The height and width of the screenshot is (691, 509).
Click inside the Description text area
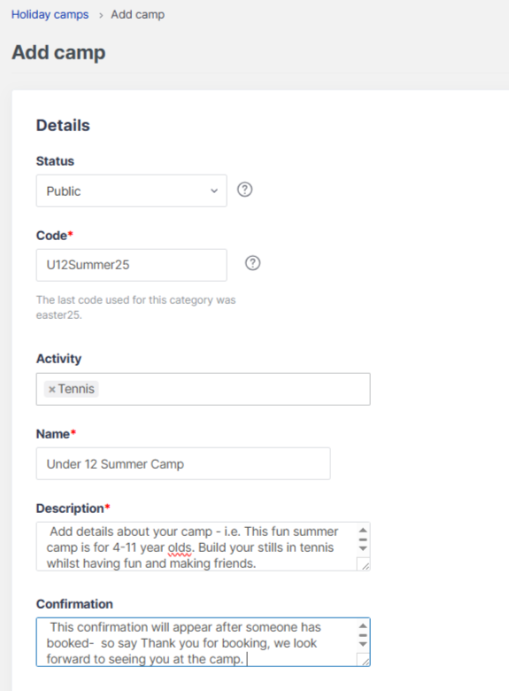coord(196,547)
